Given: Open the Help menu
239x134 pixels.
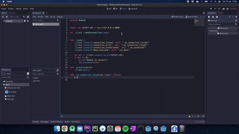Looking at the screenshot, I should 32,9.
